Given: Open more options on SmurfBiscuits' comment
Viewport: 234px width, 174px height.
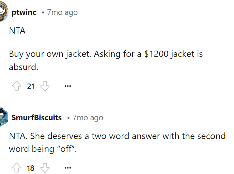Looking at the screenshot, I should (68, 168).
